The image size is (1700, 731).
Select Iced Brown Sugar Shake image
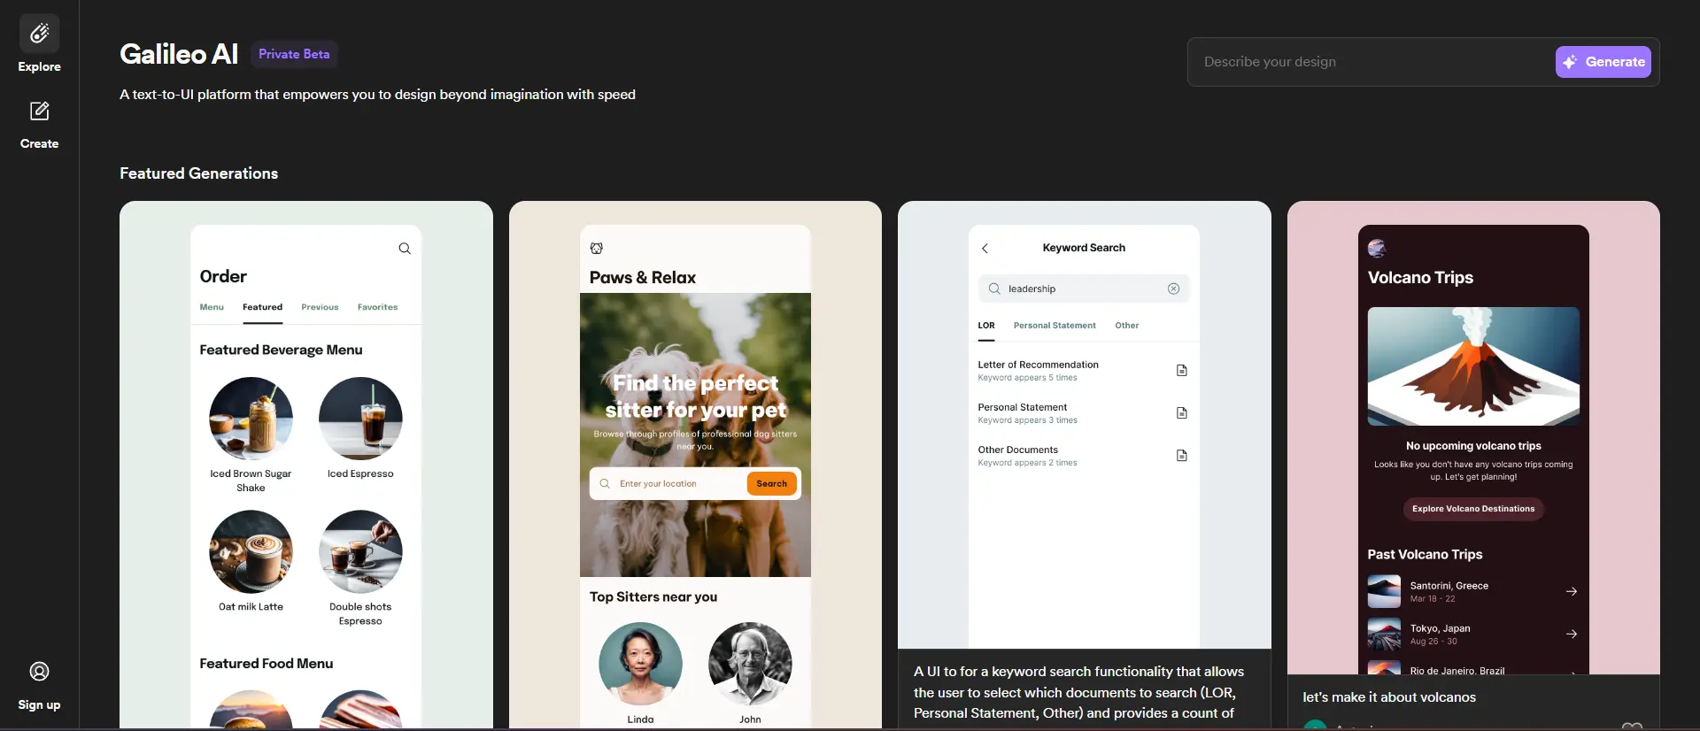coord(251,419)
